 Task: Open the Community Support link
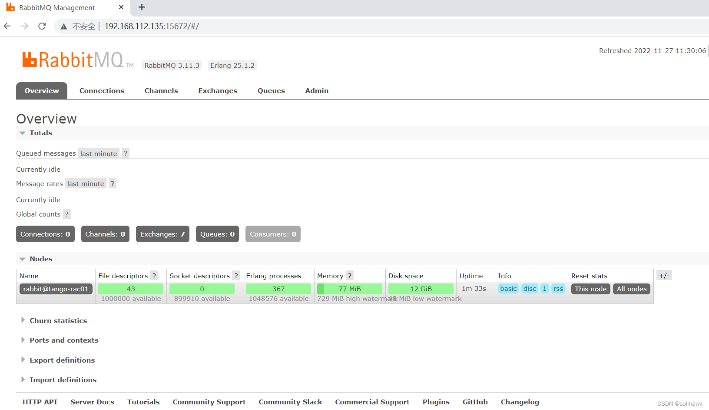pyautogui.click(x=209, y=402)
